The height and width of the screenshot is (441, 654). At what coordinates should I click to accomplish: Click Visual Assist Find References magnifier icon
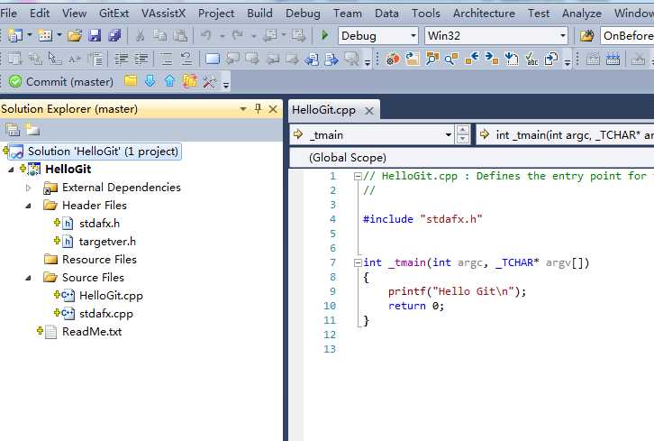click(x=451, y=59)
